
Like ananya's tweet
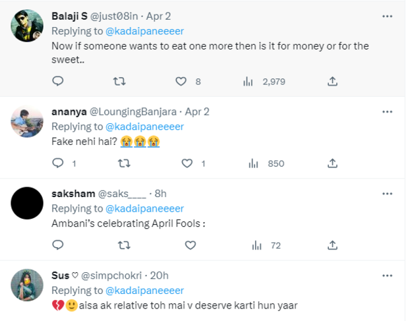pos(187,163)
